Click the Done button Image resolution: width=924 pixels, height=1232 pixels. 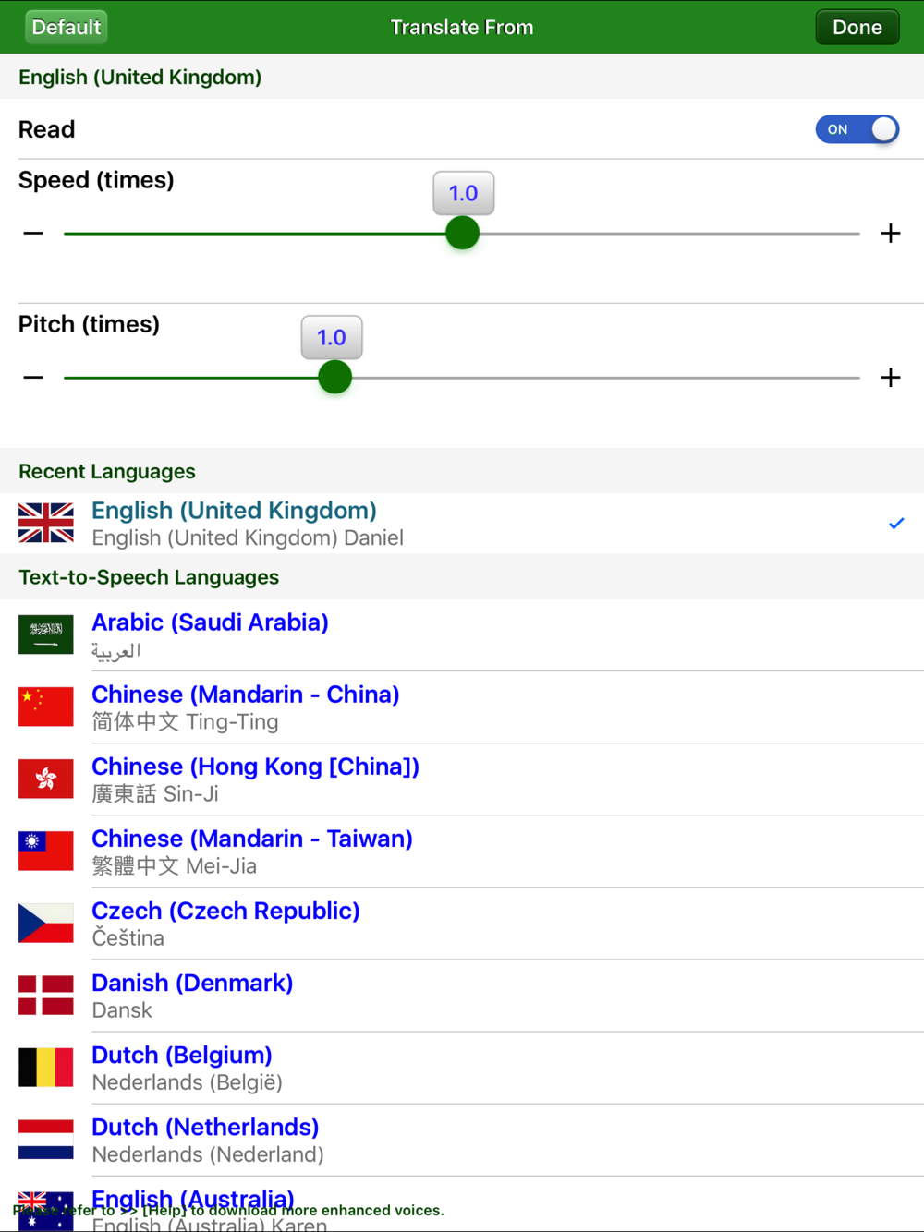click(857, 27)
